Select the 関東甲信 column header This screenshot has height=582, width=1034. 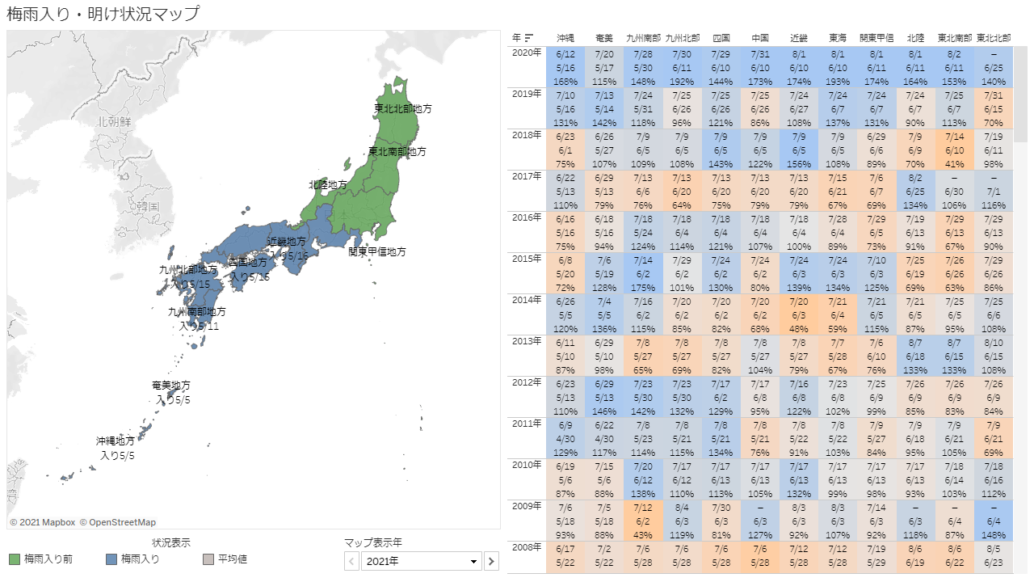876,38
